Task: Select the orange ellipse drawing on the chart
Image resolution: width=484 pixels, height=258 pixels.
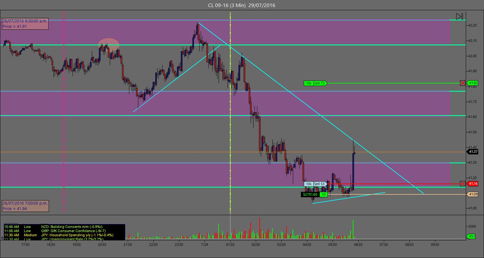Action: pos(109,45)
